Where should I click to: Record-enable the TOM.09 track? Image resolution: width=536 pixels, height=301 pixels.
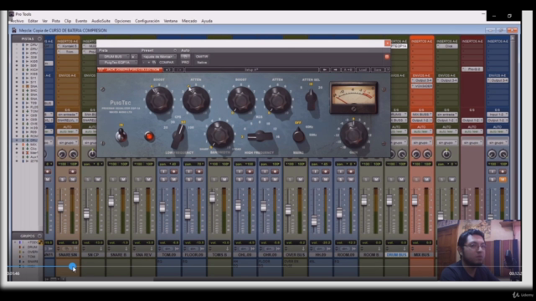pyautogui.click(x=173, y=171)
